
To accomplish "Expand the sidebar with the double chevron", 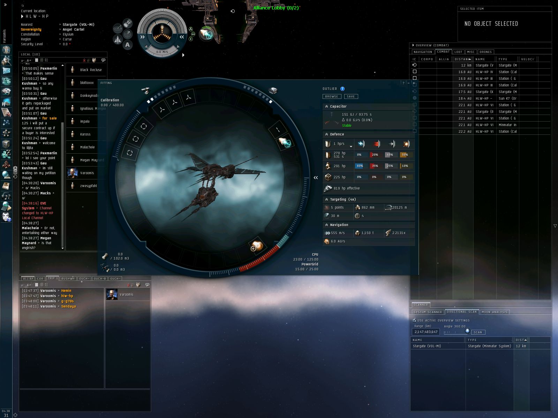I will 5,5.
